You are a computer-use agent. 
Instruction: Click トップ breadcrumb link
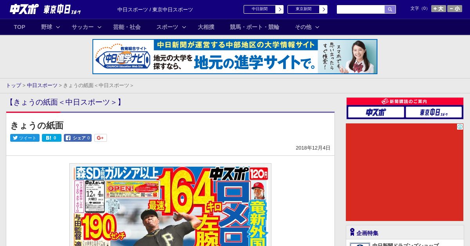[13, 86]
